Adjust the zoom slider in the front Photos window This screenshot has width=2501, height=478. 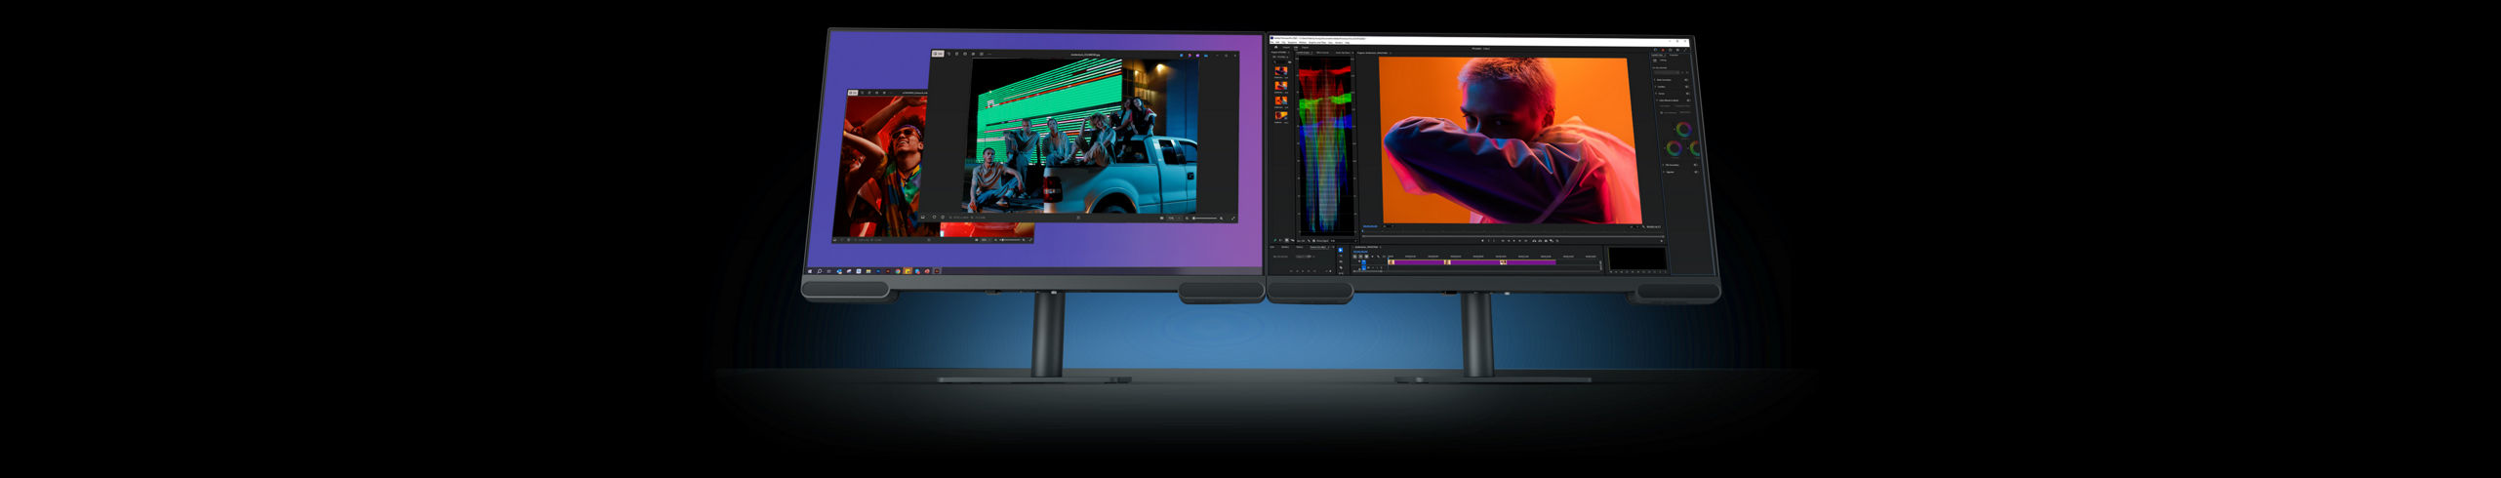coord(1205,219)
